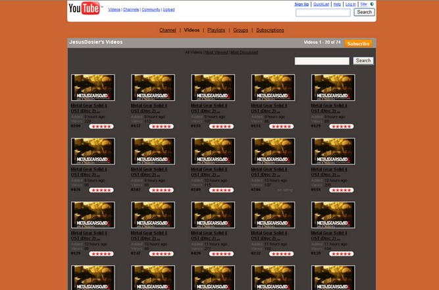Image resolution: width=439 pixels, height=290 pixels.
Task: Click the Log In link
Action: (x=351, y=4)
